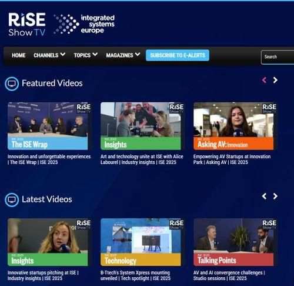The image size is (294, 286).
Task: Advance Featured Videos to next slide
Action: [x=275, y=80]
